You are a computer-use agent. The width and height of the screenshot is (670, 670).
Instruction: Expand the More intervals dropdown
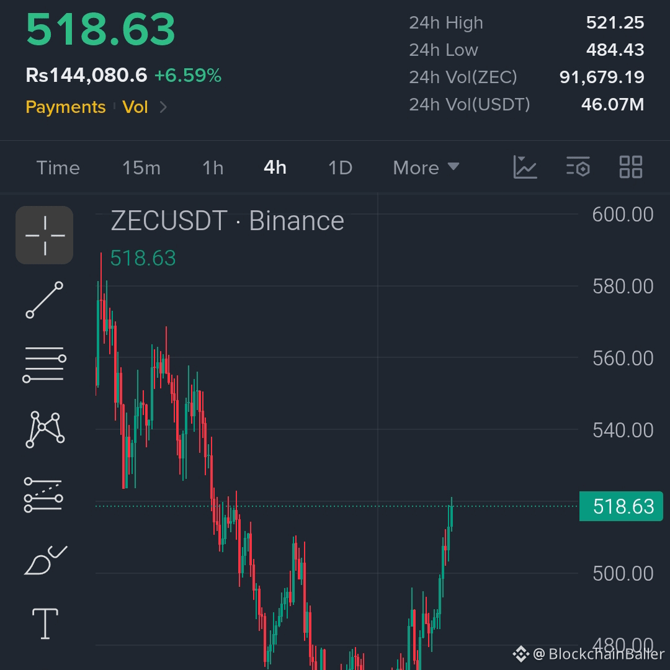tap(426, 168)
